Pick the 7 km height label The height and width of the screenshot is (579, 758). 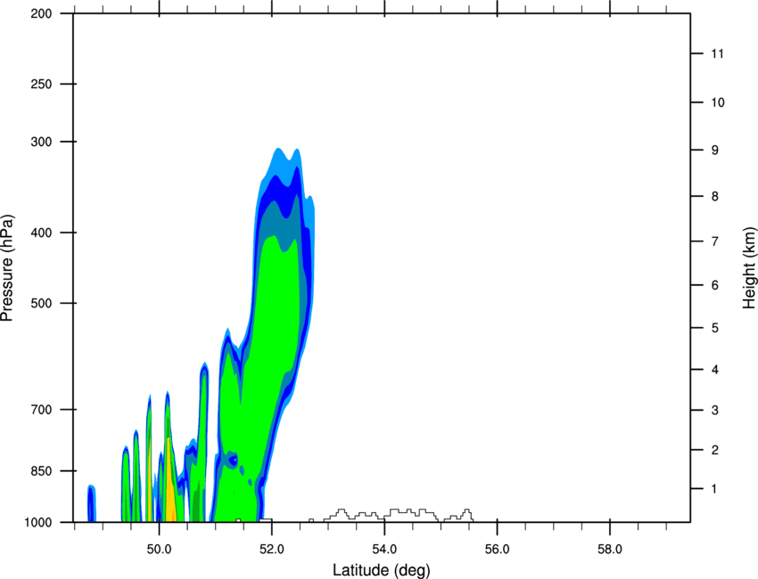click(x=715, y=241)
